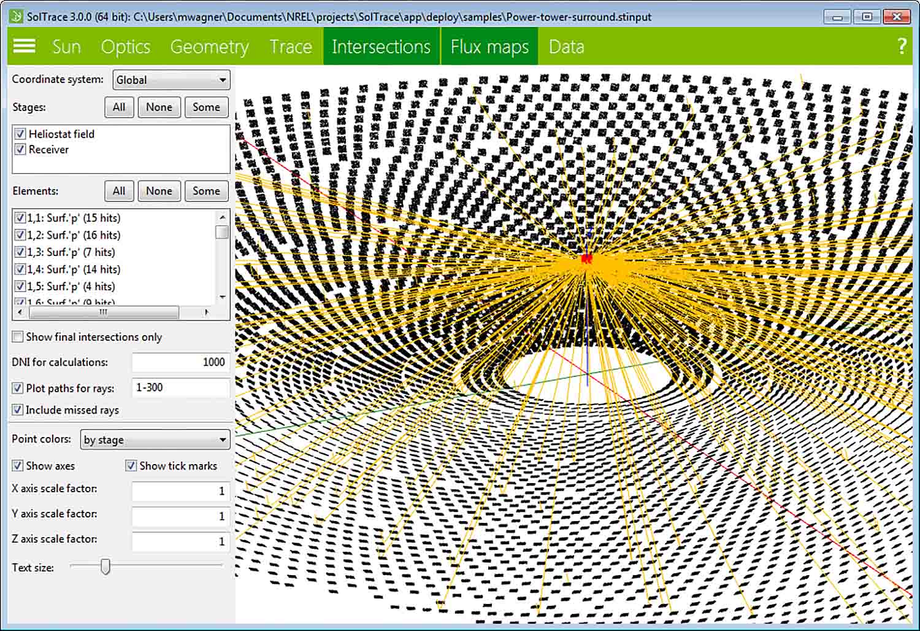Adjust the Text size slider
This screenshot has width=920, height=631.
coord(104,567)
